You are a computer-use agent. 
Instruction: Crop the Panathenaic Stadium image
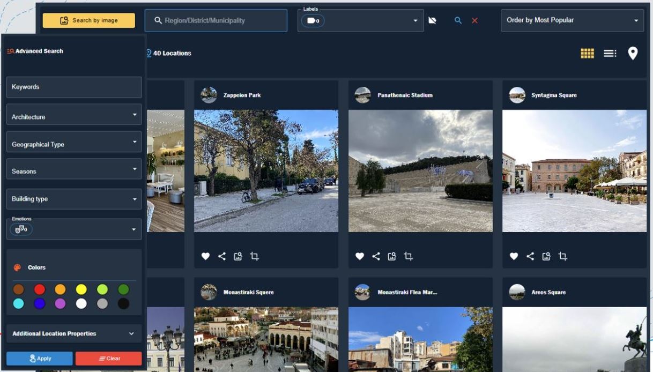[x=409, y=256]
